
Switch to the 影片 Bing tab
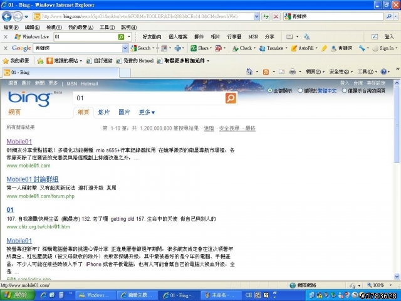104,112
